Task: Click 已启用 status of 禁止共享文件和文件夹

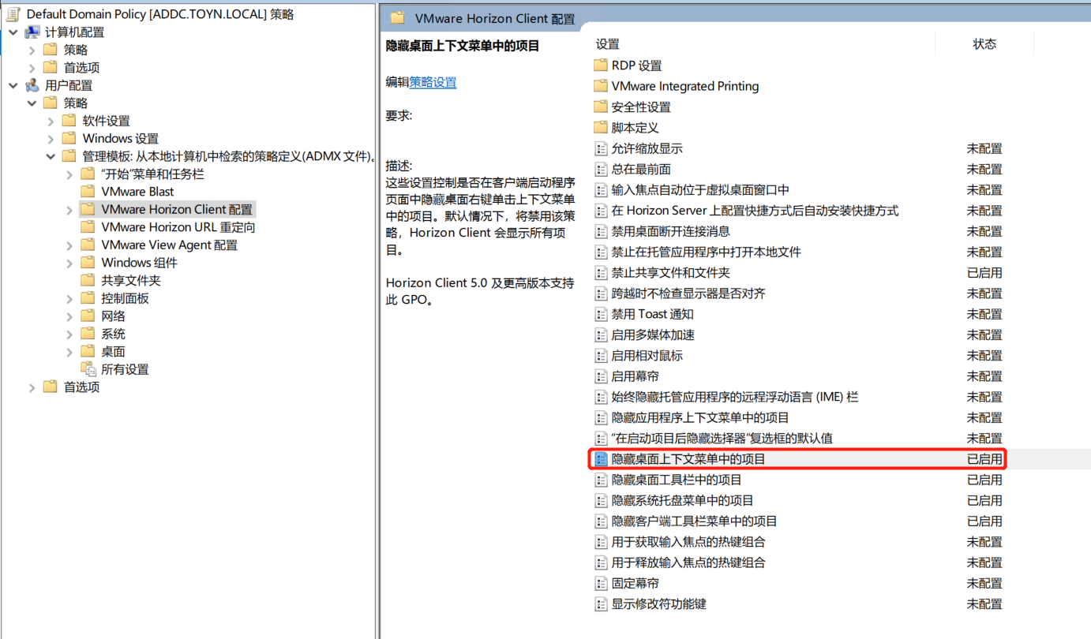Action: (x=984, y=272)
